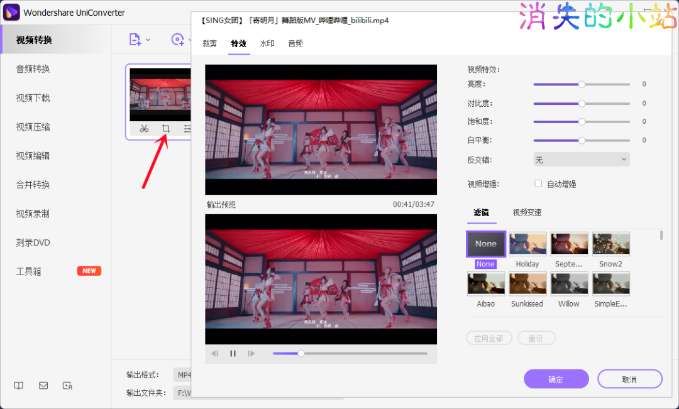Click the filter list scrollbar

(x=661, y=235)
